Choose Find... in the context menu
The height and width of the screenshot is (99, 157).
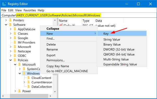coord(69,39)
